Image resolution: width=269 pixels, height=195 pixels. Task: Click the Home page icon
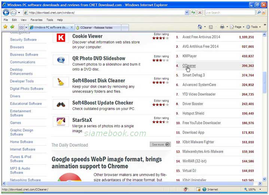[200, 27]
